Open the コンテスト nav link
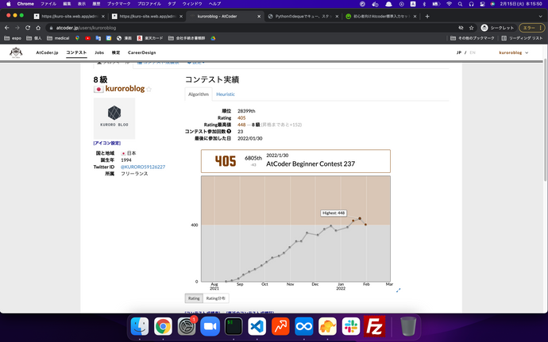 point(76,52)
